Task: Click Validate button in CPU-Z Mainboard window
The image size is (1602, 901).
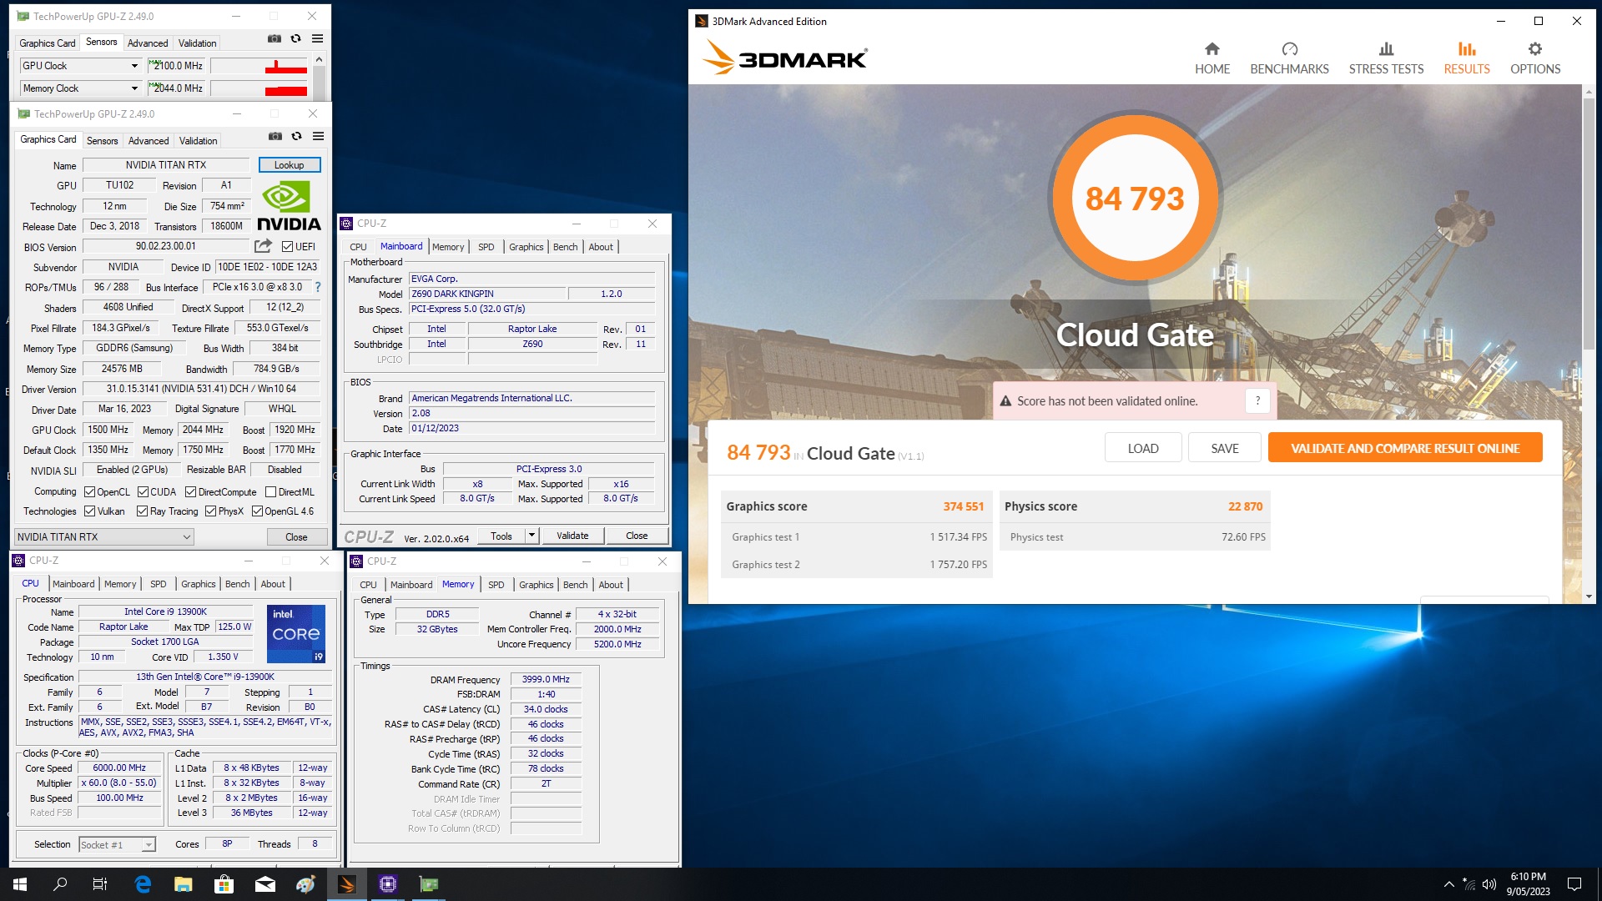Action: (572, 536)
